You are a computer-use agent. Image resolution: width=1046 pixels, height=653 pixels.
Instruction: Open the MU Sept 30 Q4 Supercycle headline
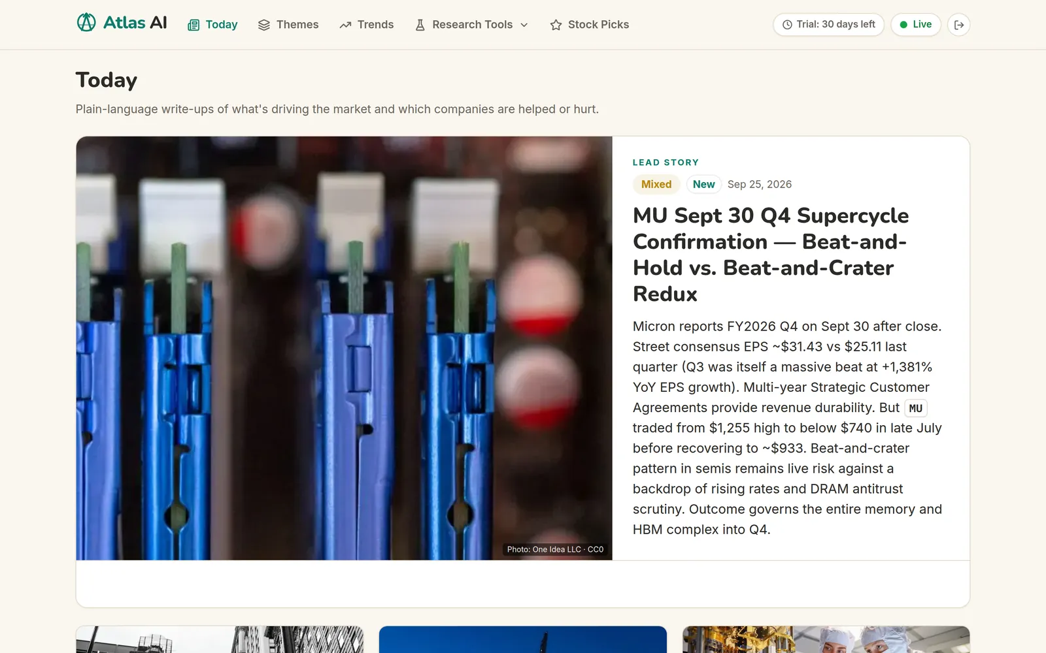click(771, 255)
